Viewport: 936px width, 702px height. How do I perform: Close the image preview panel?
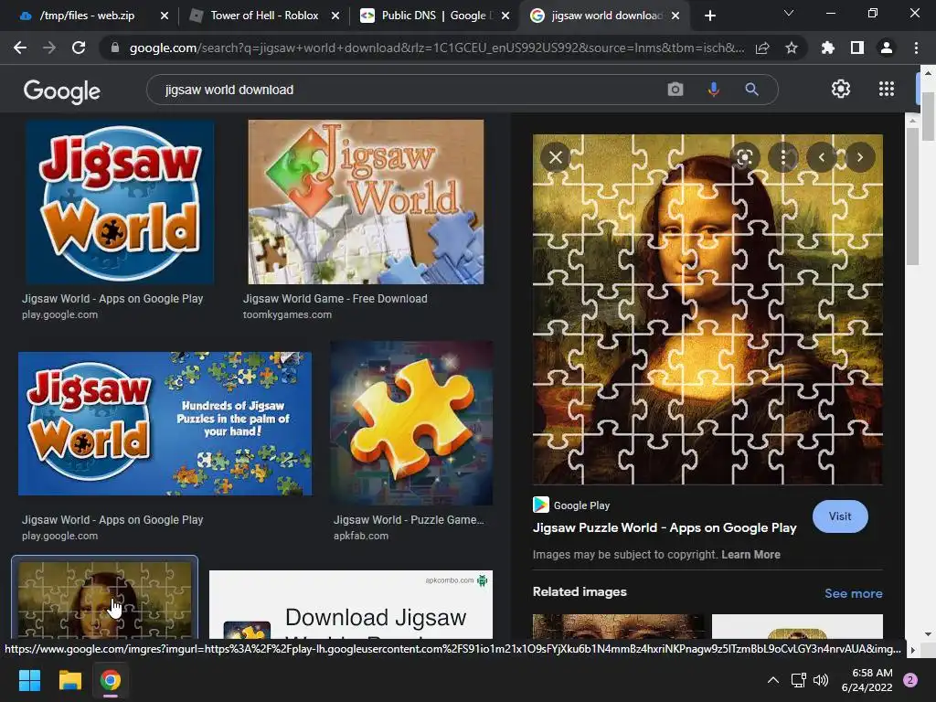[x=555, y=157]
